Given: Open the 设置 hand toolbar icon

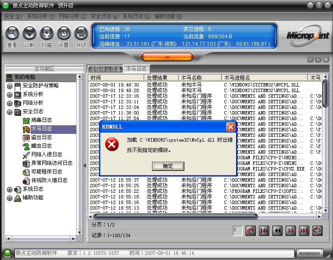Looking at the screenshot, I should [64, 33].
